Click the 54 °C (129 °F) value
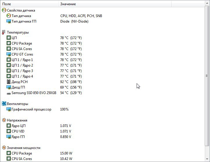 pos(71,93)
